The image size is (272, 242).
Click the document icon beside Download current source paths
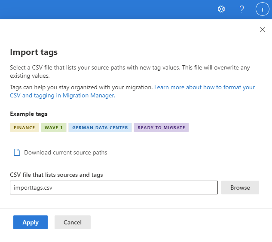click(x=17, y=152)
